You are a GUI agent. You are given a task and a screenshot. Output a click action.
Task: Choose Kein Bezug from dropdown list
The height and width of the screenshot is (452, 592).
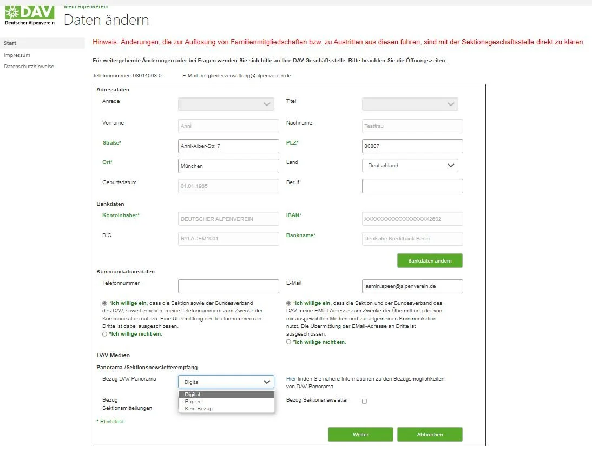tap(199, 409)
